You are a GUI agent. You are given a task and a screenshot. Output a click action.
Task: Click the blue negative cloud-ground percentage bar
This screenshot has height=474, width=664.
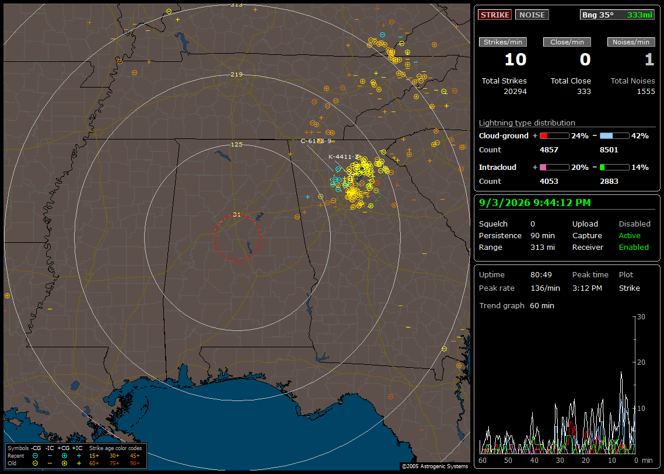pyautogui.click(x=614, y=136)
